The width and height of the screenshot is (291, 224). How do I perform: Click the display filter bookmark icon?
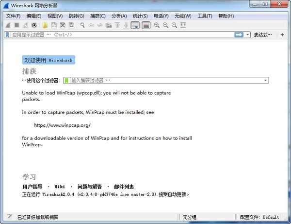pos(7,35)
